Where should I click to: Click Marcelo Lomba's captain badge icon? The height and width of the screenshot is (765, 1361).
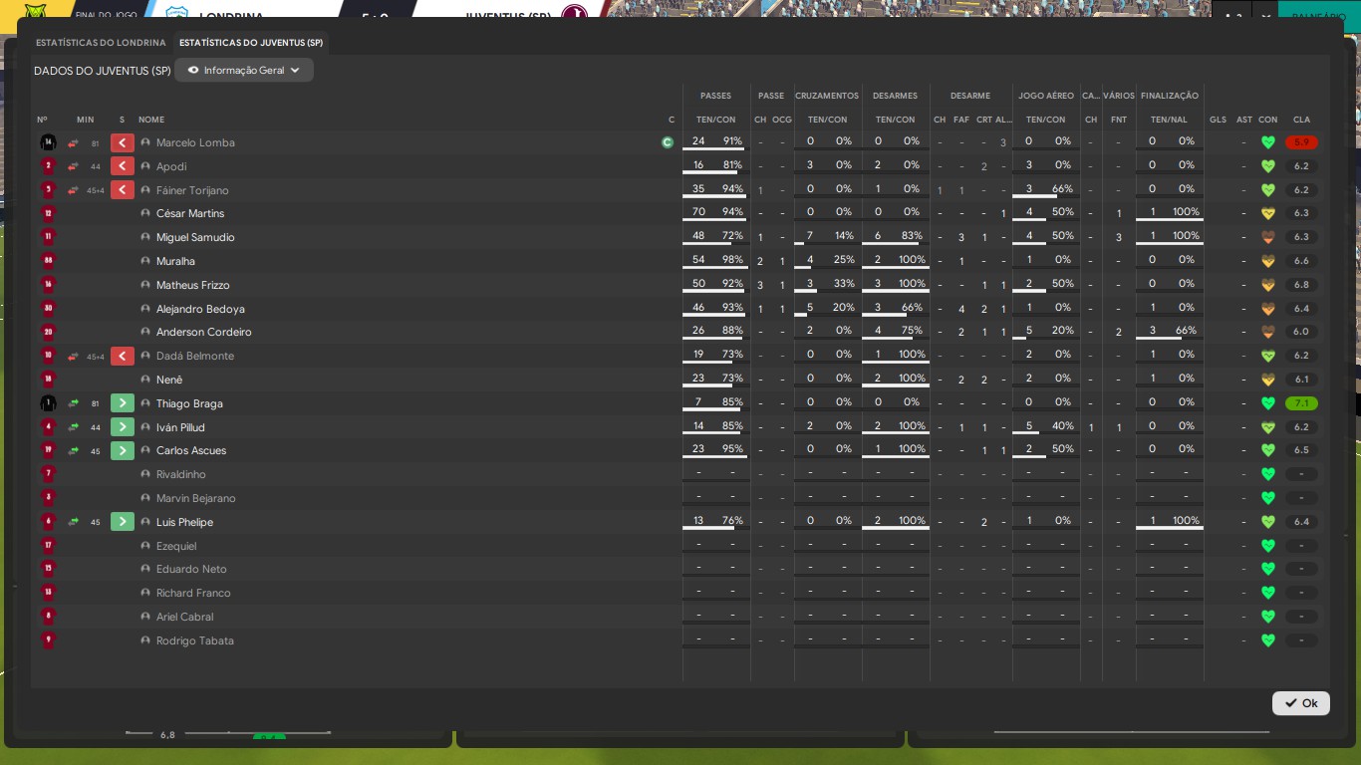point(668,142)
